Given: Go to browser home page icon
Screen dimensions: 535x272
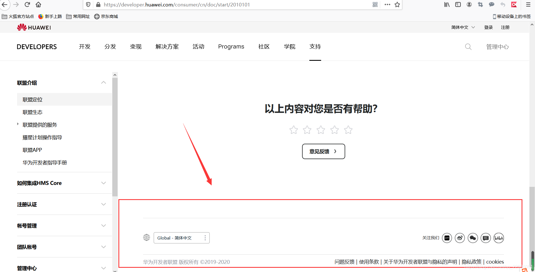Looking at the screenshot, I should [x=38, y=4].
